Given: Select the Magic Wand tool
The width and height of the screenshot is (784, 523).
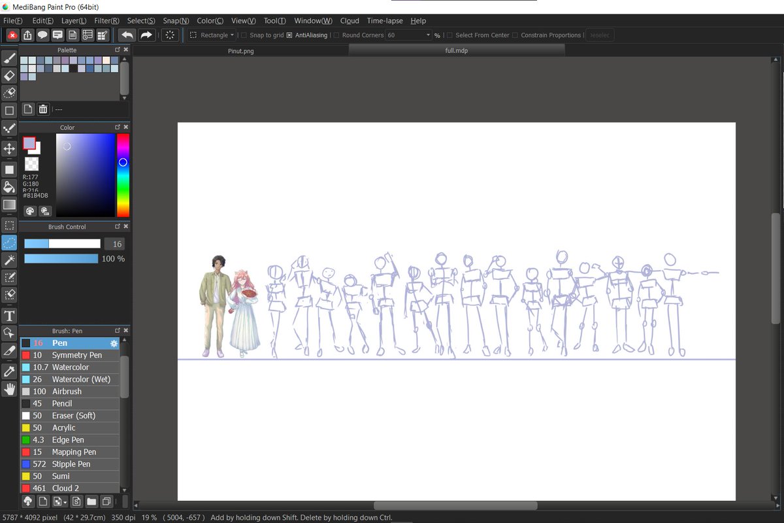Looking at the screenshot, I should coord(9,260).
